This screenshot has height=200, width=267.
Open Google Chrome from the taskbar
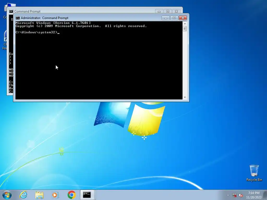(x=71, y=195)
